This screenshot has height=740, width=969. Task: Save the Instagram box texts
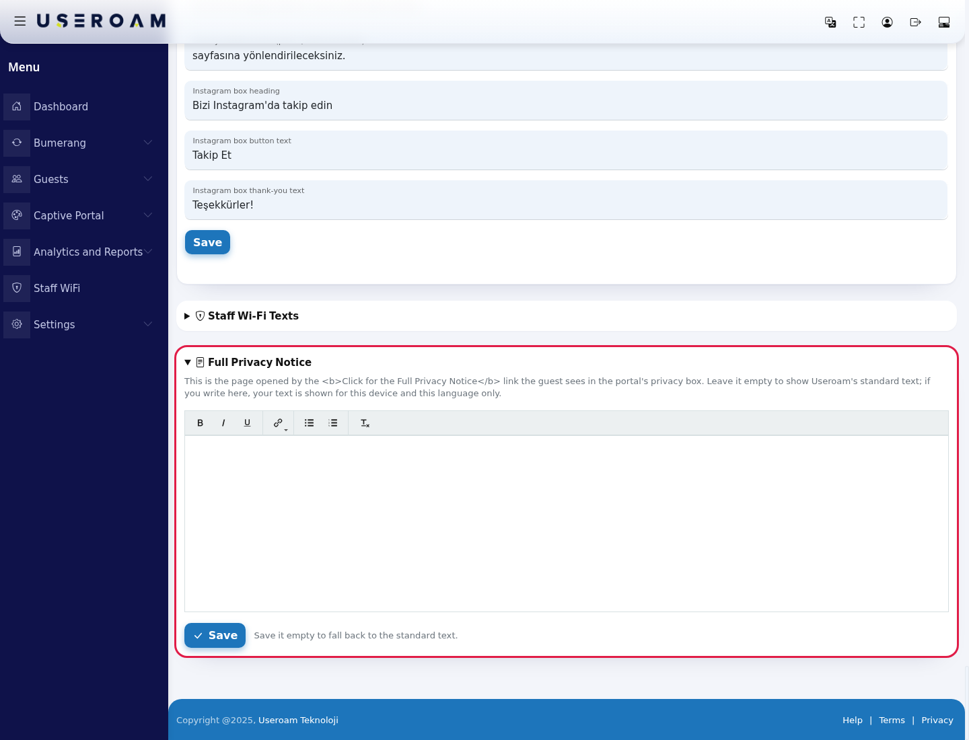[207, 242]
